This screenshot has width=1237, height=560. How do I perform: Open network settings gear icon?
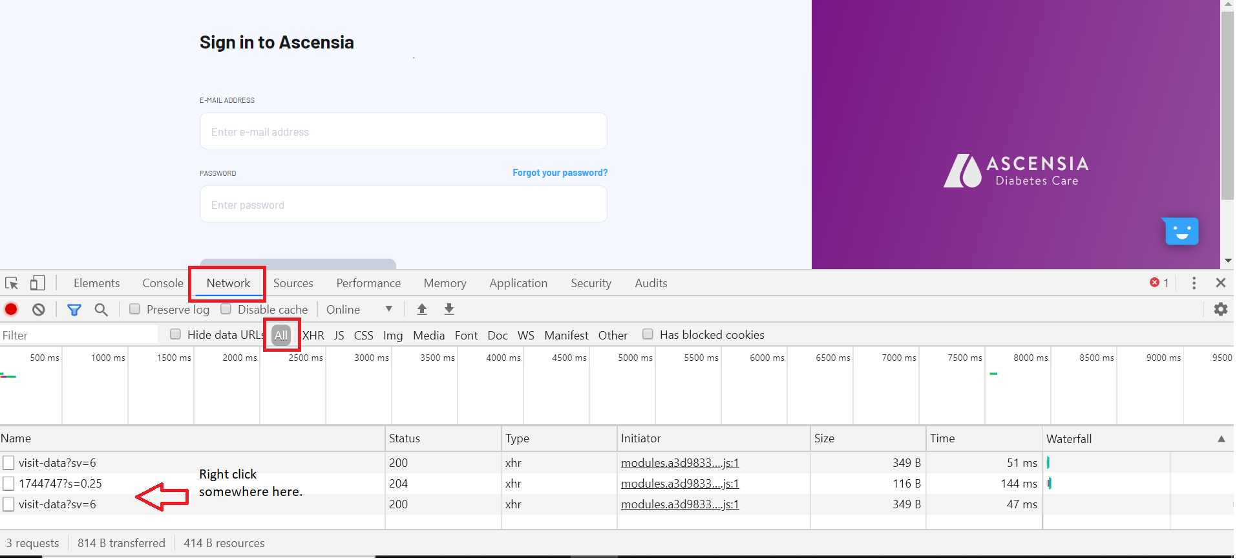(1221, 310)
